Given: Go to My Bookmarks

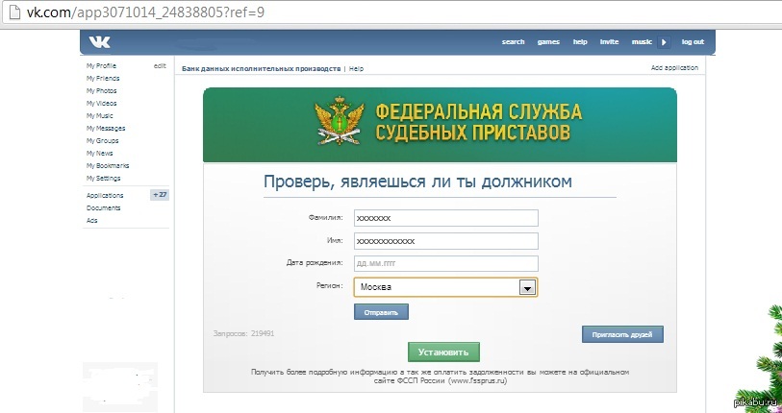Looking at the screenshot, I should (x=108, y=165).
